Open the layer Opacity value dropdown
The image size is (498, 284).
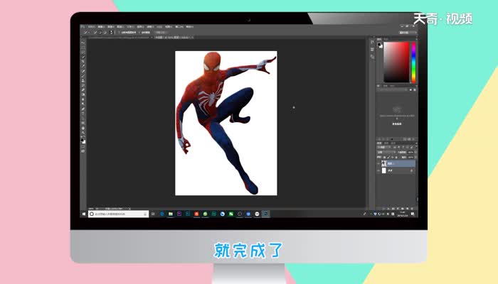415,152
